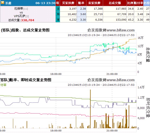Click seller listing value 17,388

98,9
